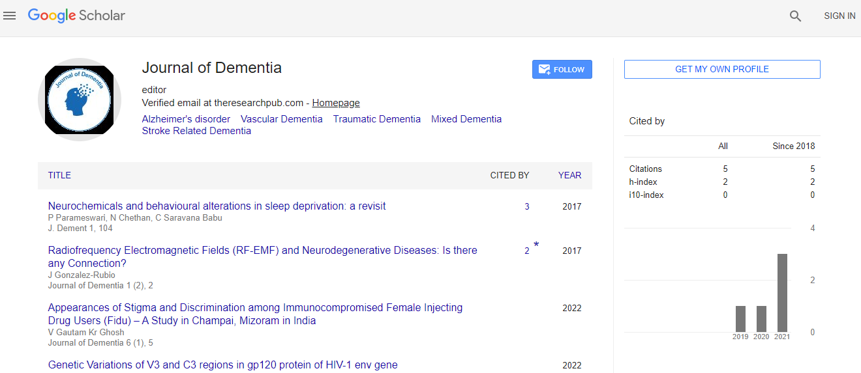
Task: Click the Google Scholar logo
Action: [x=76, y=16]
